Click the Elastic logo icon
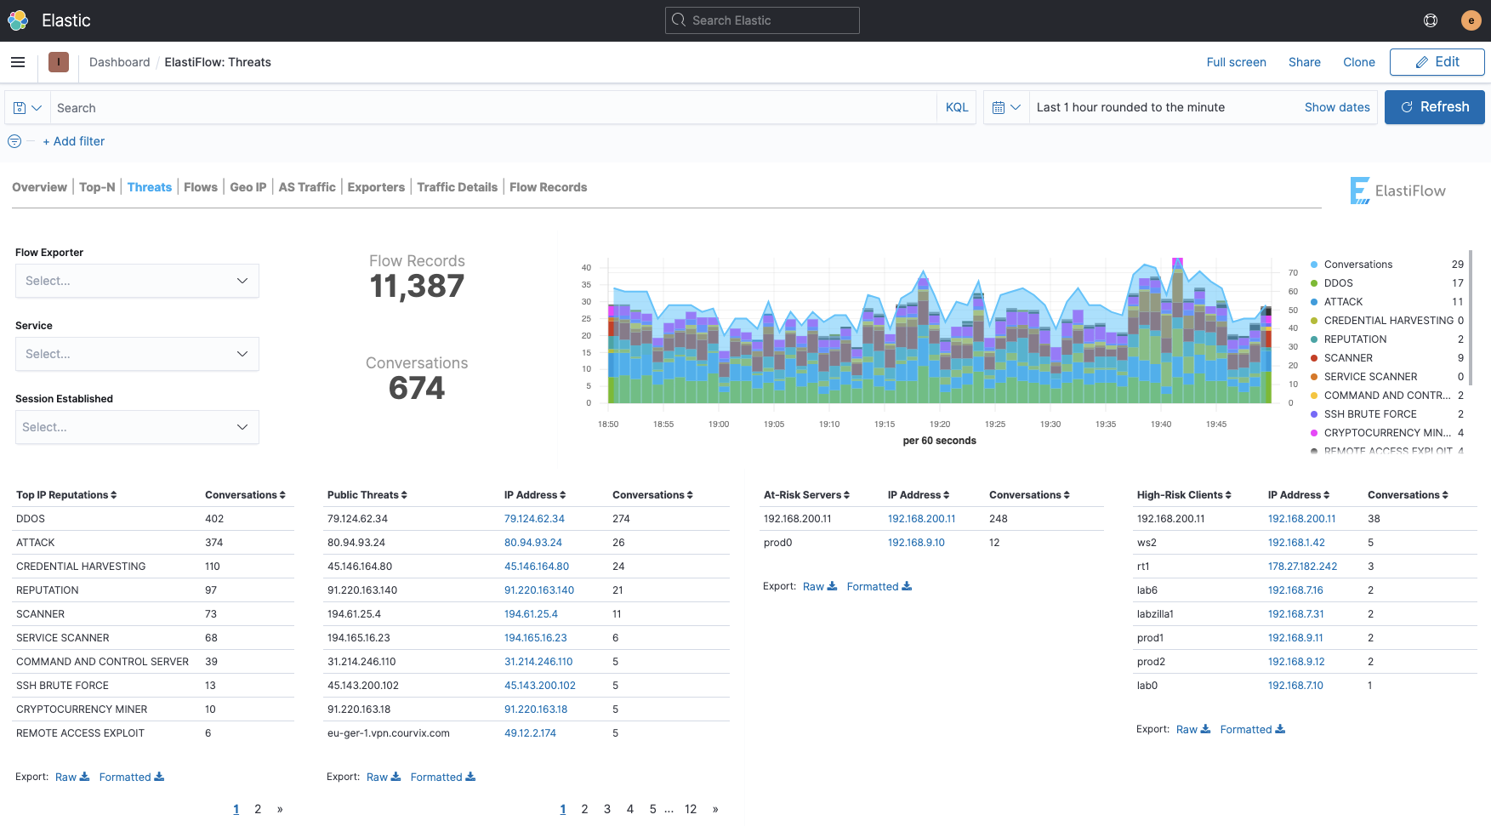This screenshot has width=1491, height=826. click(18, 20)
